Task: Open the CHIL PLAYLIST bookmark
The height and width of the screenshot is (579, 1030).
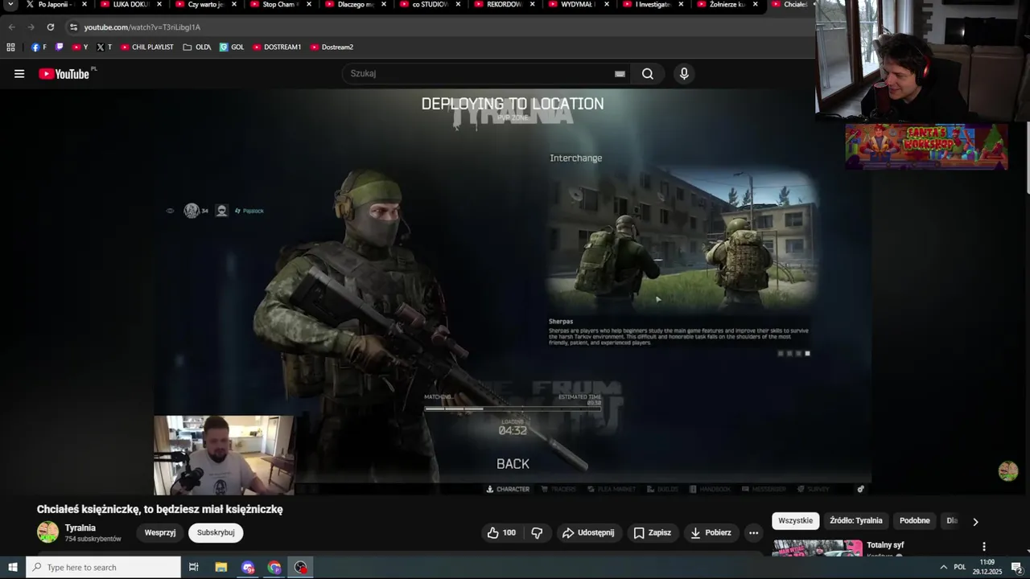Action: [x=146, y=47]
